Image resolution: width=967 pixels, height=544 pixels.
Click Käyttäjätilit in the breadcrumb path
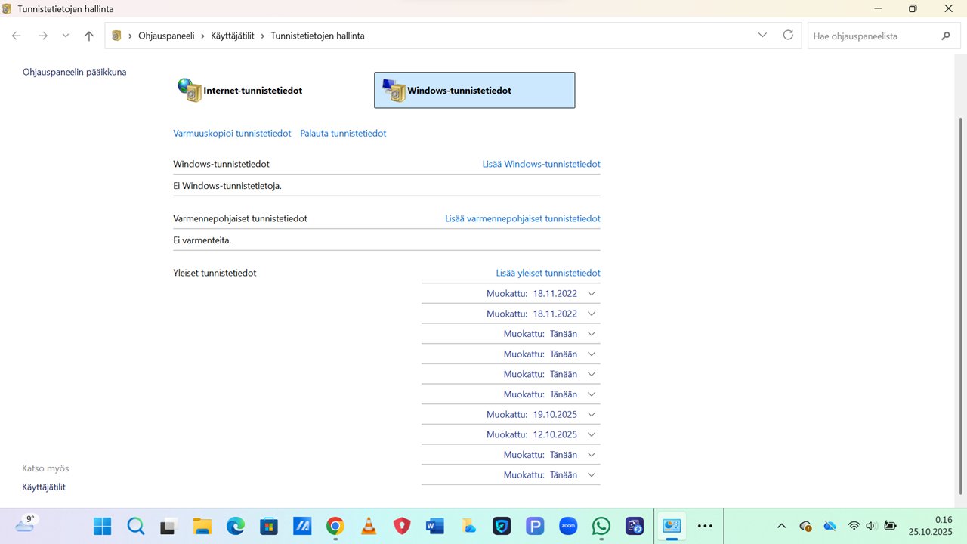(233, 36)
